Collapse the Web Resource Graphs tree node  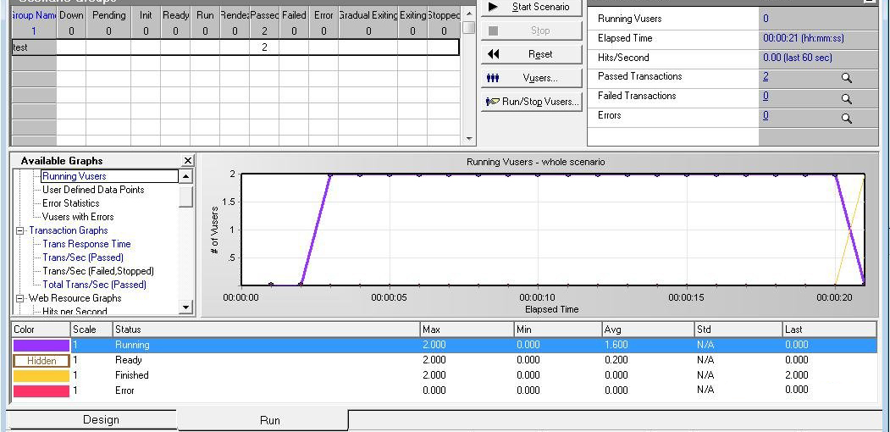(20, 298)
